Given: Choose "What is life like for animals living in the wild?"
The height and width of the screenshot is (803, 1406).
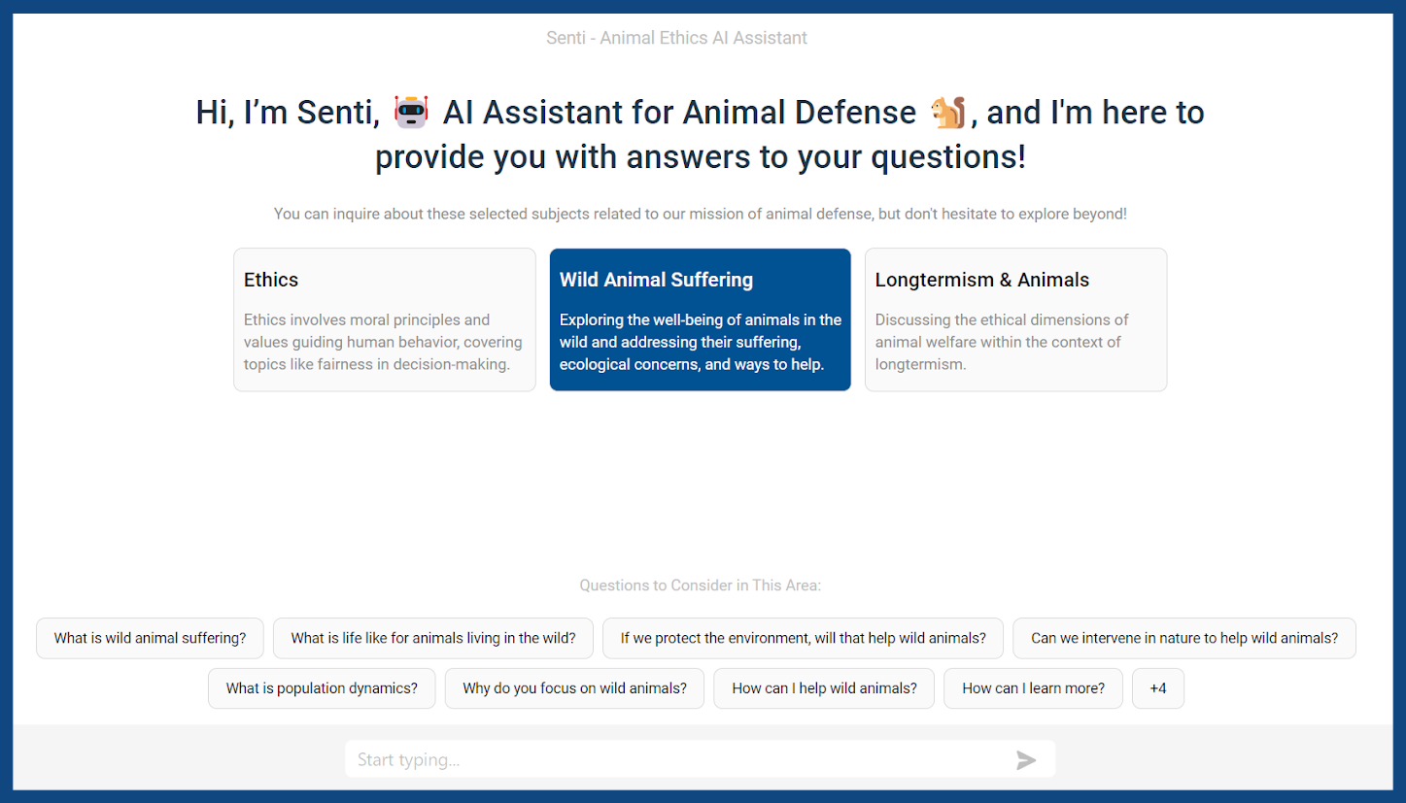Looking at the screenshot, I should pos(433,638).
